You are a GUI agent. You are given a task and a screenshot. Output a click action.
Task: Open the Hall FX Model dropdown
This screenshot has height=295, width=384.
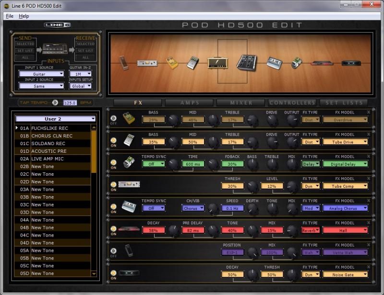pos(345,230)
